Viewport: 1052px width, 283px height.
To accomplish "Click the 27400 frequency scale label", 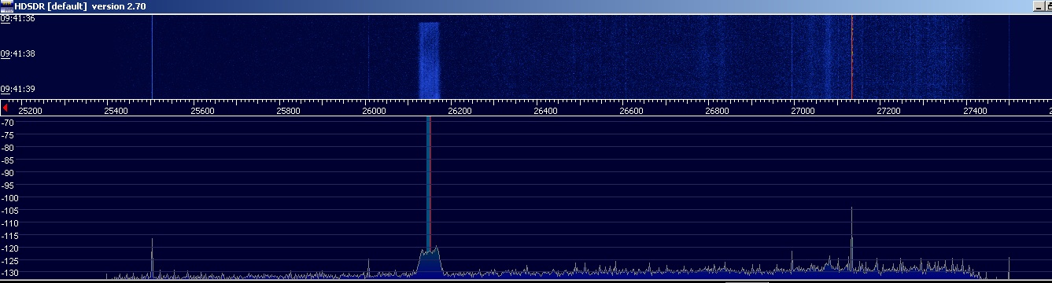I will (x=975, y=111).
